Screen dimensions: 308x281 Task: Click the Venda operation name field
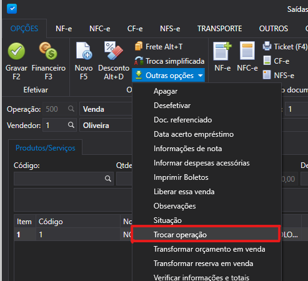click(106, 109)
